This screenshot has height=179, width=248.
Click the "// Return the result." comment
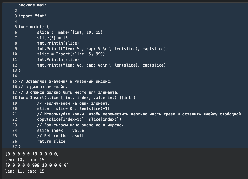[x=61, y=136]
